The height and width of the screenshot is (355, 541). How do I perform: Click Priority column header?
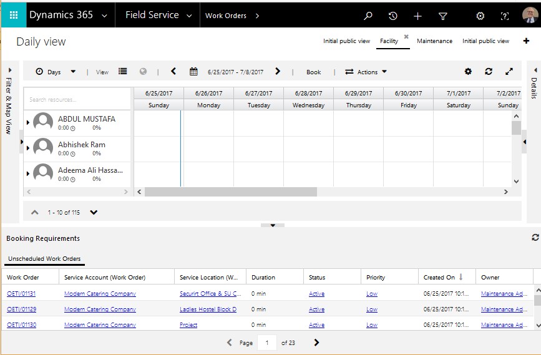pyautogui.click(x=376, y=278)
